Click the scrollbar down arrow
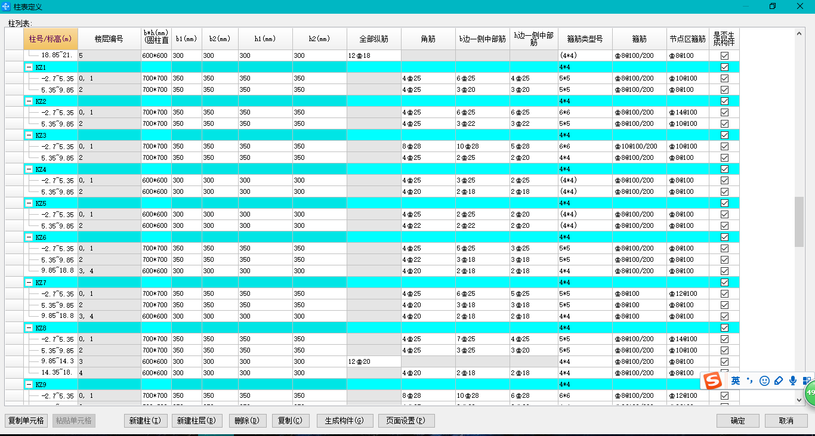Viewport: 815px width, 436px height. click(x=799, y=400)
